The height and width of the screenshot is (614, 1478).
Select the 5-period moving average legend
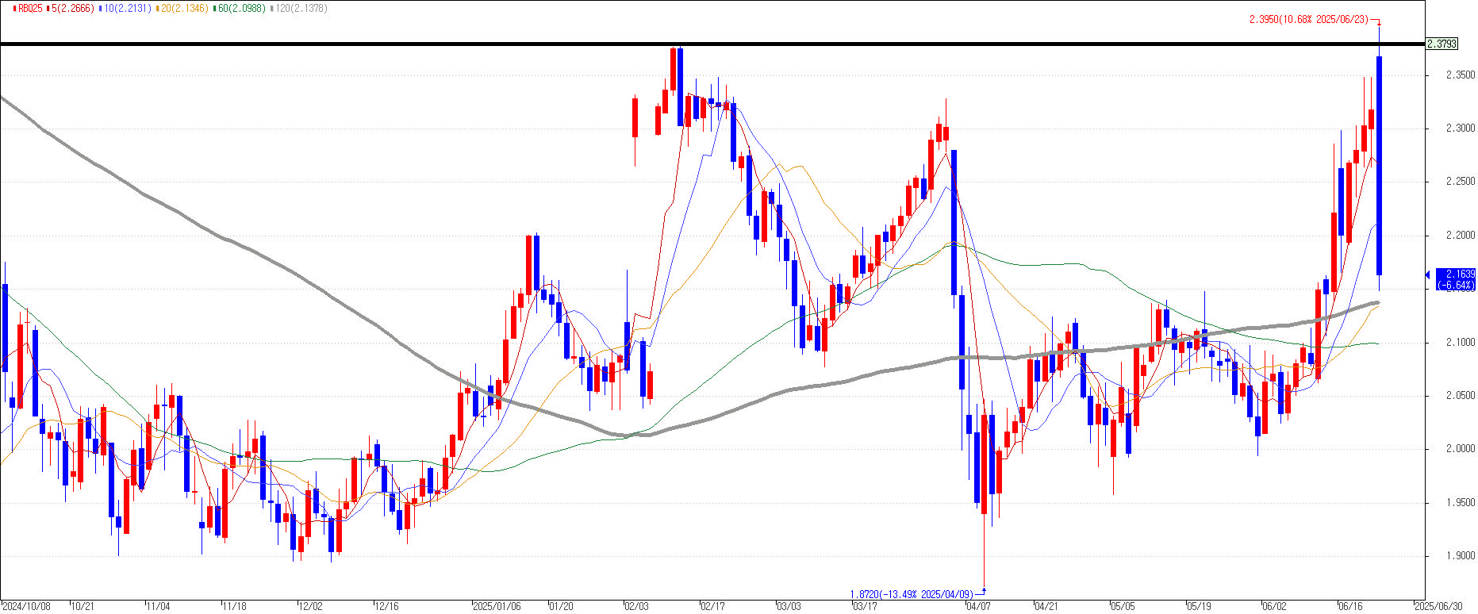click(72, 8)
